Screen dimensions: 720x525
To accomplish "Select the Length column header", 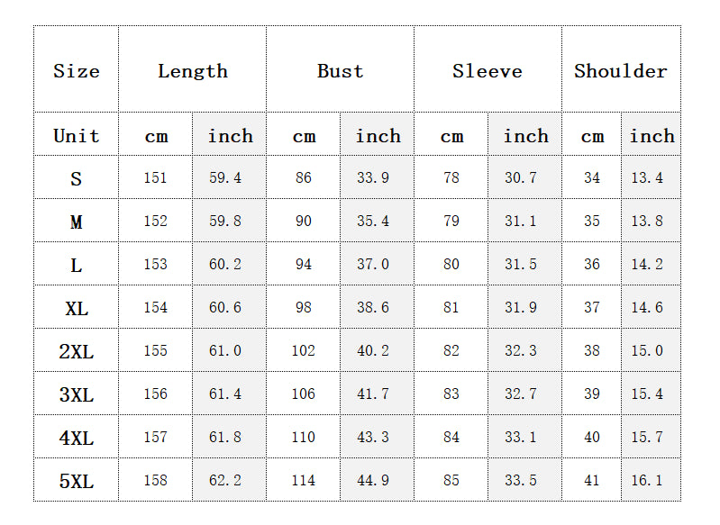I will tap(193, 71).
